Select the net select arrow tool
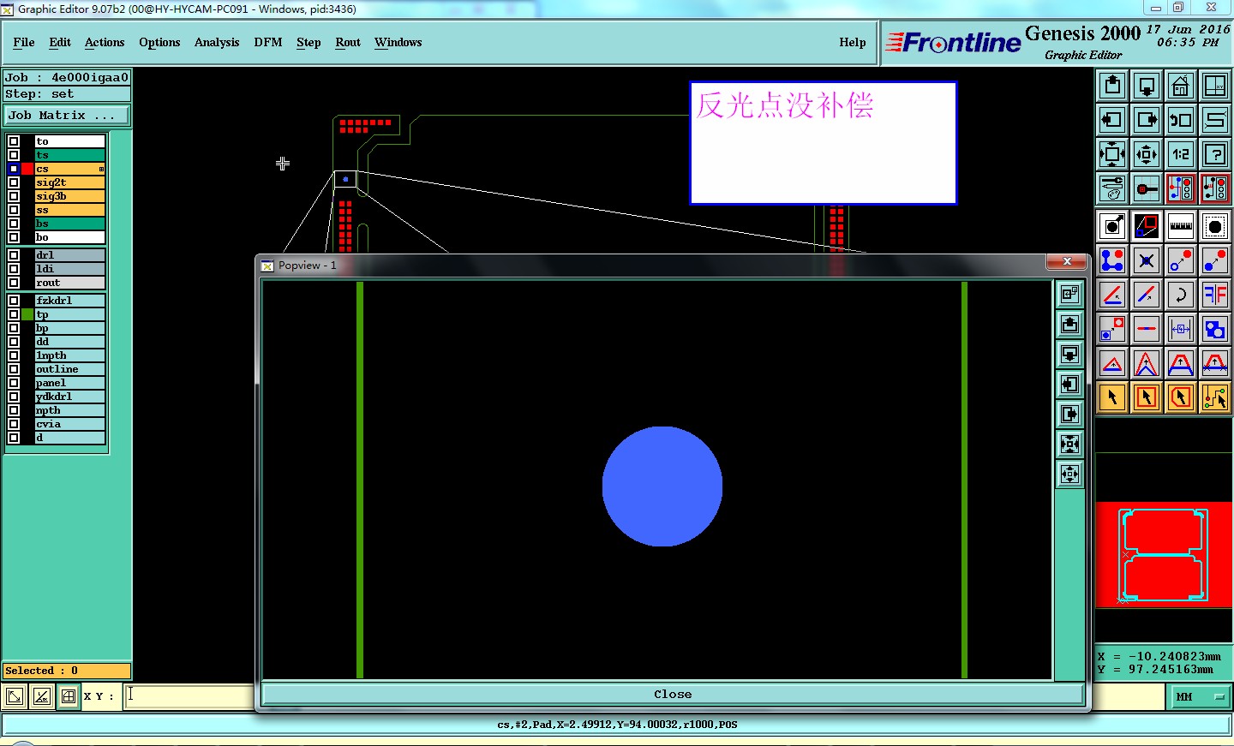Image resolution: width=1234 pixels, height=746 pixels. click(x=1215, y=397)
